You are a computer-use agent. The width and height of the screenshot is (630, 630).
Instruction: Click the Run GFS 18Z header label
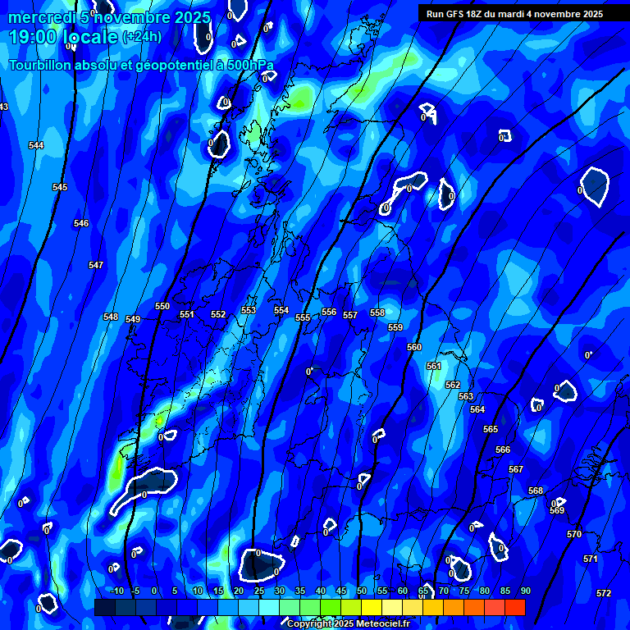[x=514, y=14]
